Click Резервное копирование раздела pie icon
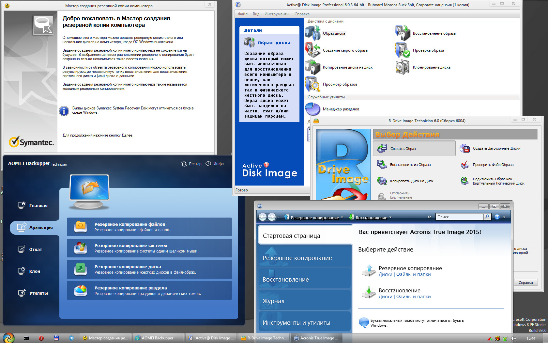This screenshot has width=548, height=343. coord(80,290)
